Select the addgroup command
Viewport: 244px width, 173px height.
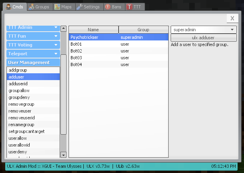pyautogui.click(x=33, y=70)
